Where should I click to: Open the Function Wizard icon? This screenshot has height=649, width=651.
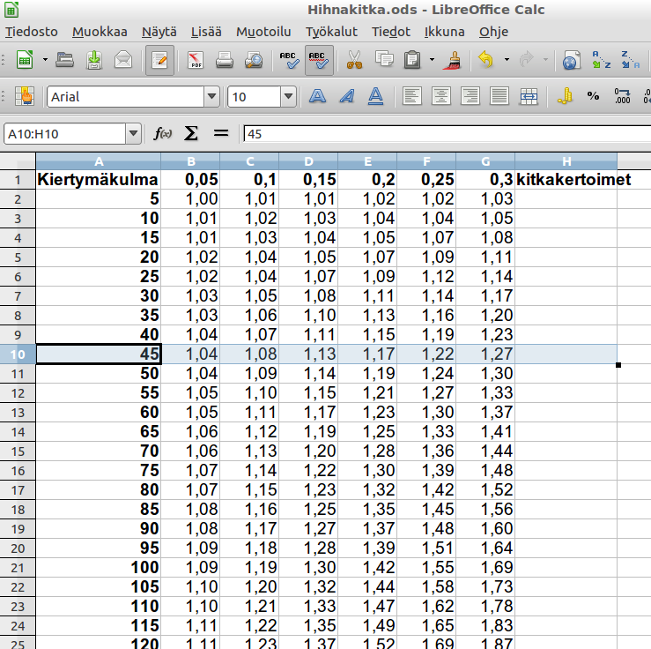pyautogui.click(x=162, y=134)
